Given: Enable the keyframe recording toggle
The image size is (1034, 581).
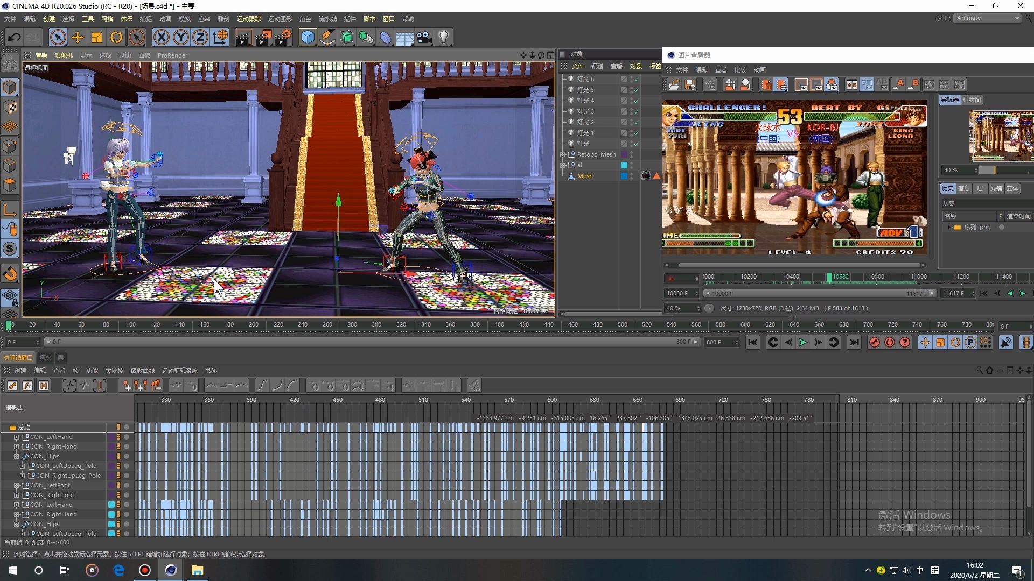Looking at the screenshot, I should [874, 342].
